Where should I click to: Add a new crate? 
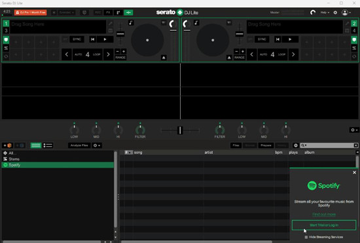pos(7,145)
